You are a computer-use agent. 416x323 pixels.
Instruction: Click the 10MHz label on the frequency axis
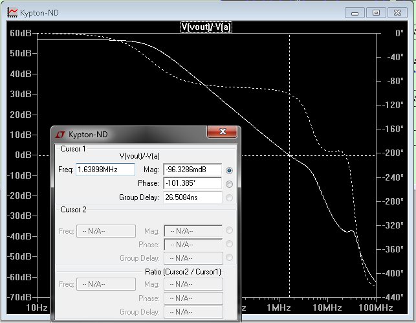point(327,307)
